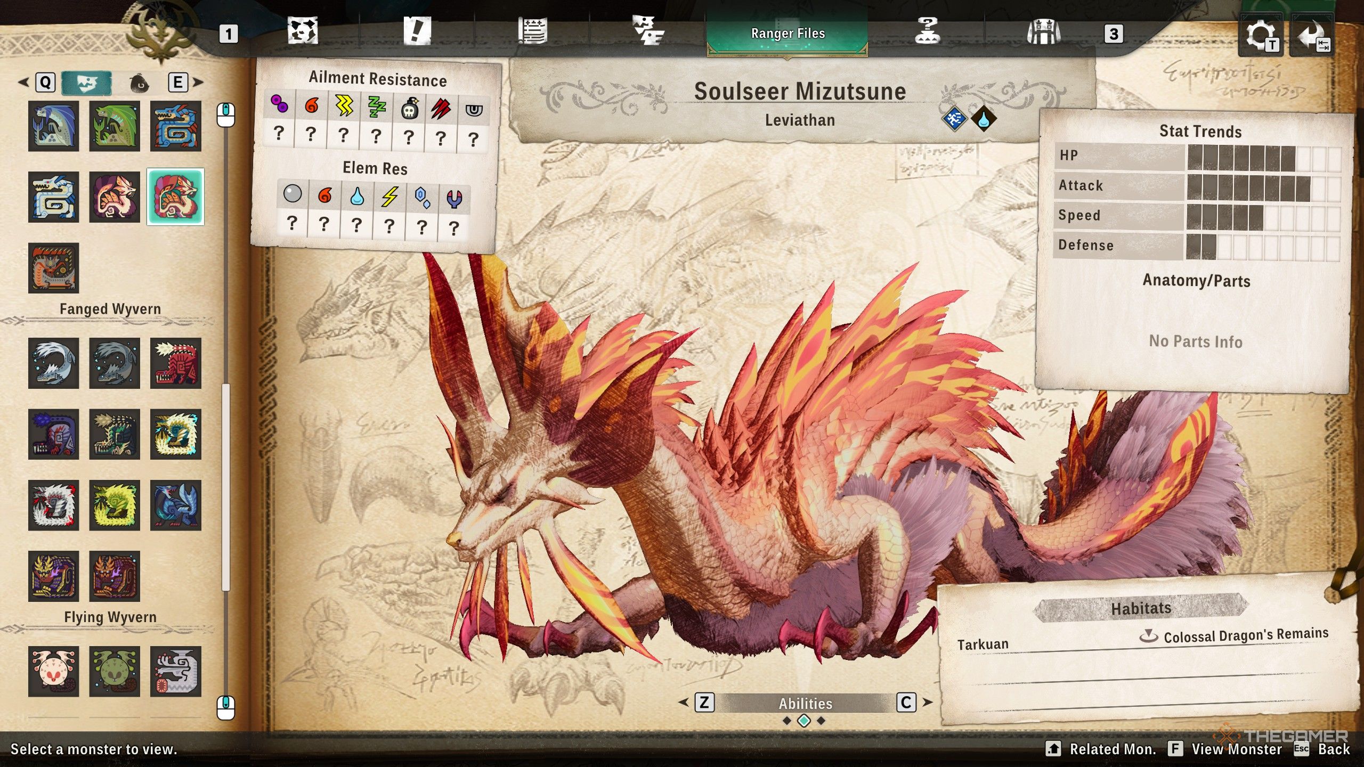
Task: Open the Ranger Files tab
Action: tap(787, 34)
